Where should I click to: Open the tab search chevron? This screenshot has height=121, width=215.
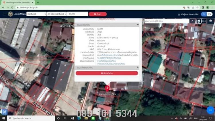coord(193,2)
